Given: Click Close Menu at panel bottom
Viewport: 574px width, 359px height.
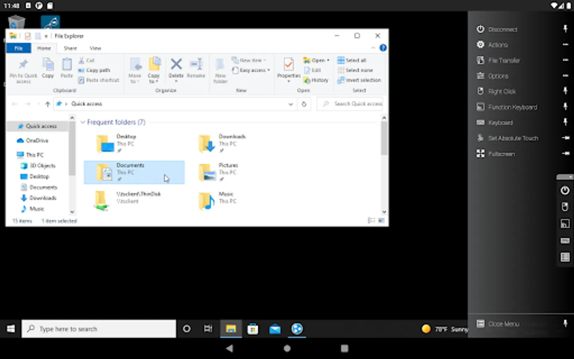Looking at the screenshot, I should pyautogui.click(x=503, y=324).
